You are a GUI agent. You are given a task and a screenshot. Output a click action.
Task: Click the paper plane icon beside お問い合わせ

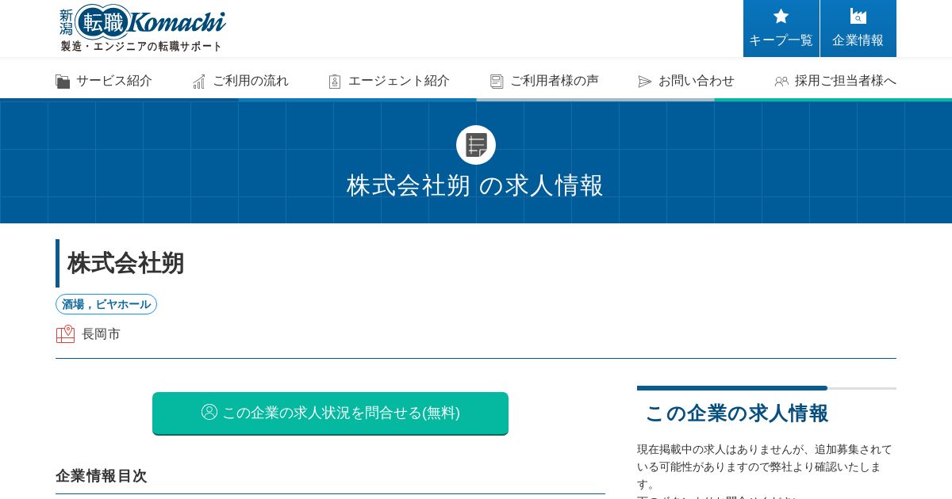click(x=645, y=81)
